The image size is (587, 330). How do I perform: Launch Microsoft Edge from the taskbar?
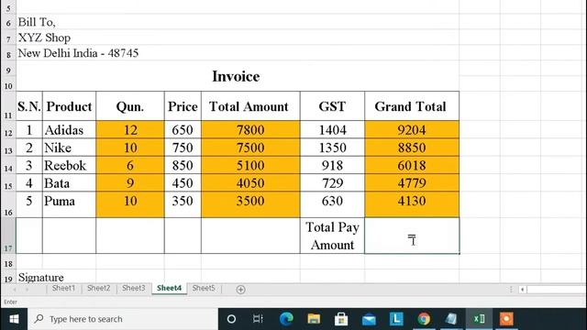tap(286, 319)
